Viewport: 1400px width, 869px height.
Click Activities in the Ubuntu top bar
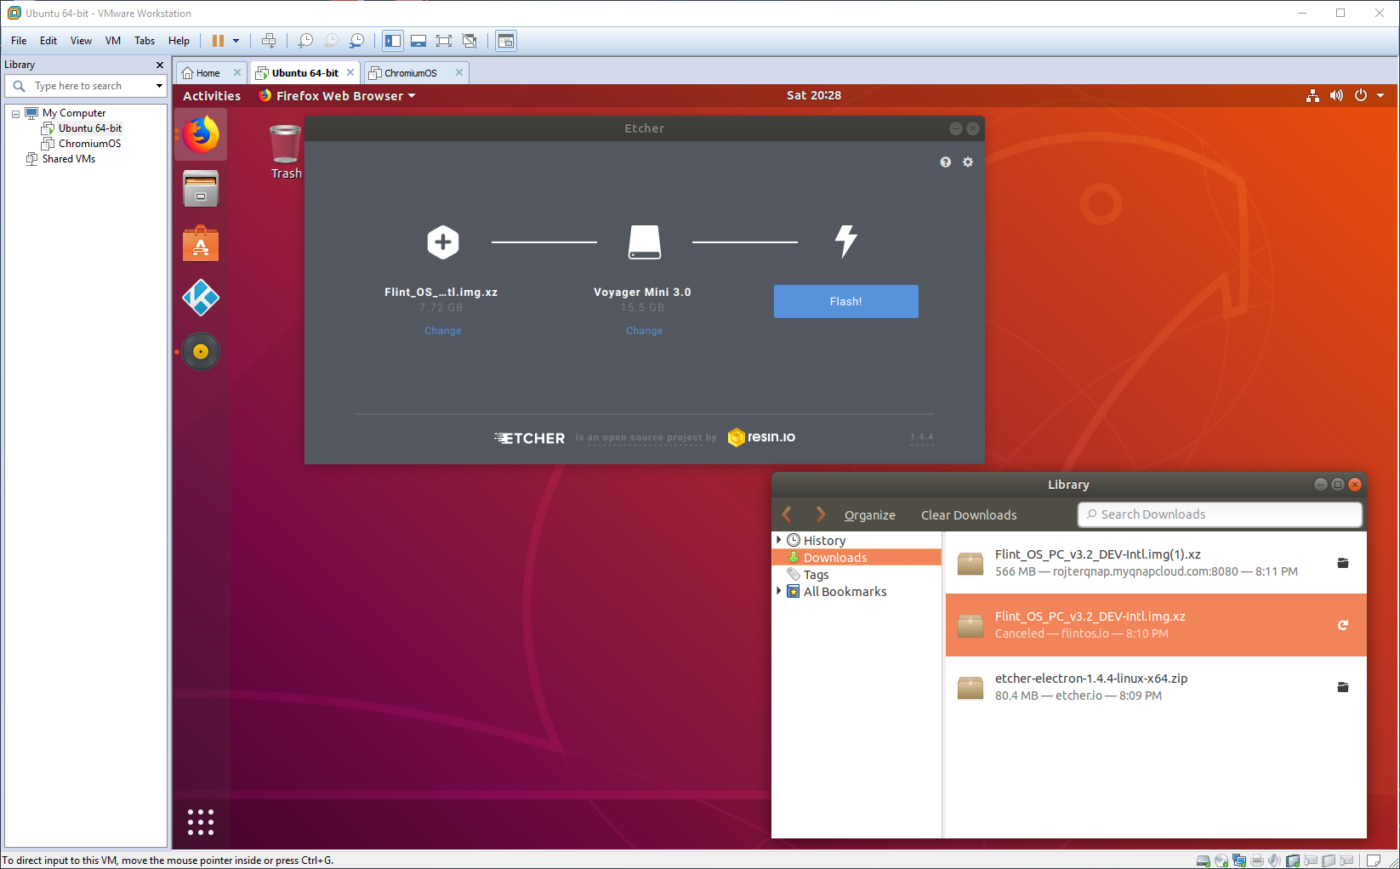tap(212, 96)
